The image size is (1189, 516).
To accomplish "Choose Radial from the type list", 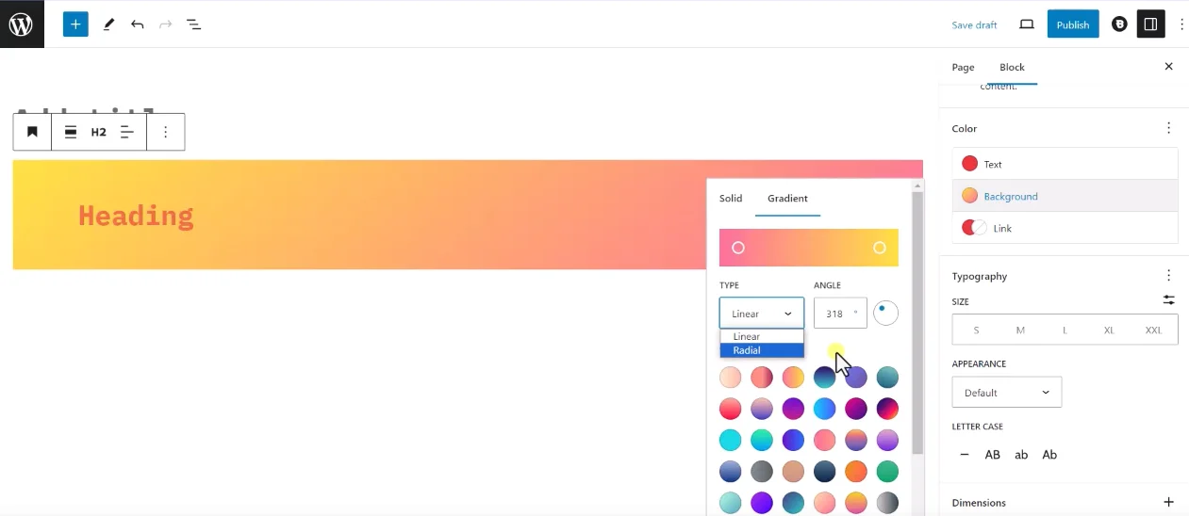I will tap(761, 350).
